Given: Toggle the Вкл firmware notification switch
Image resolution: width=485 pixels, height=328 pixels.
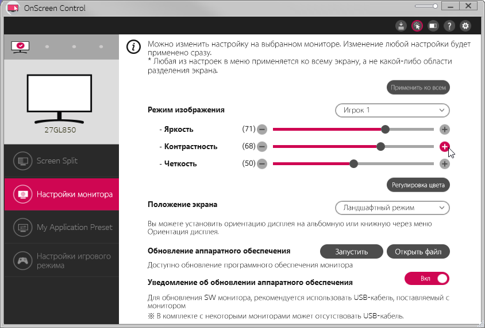Looking at the screenshot, I should click(x=427, y=279).
